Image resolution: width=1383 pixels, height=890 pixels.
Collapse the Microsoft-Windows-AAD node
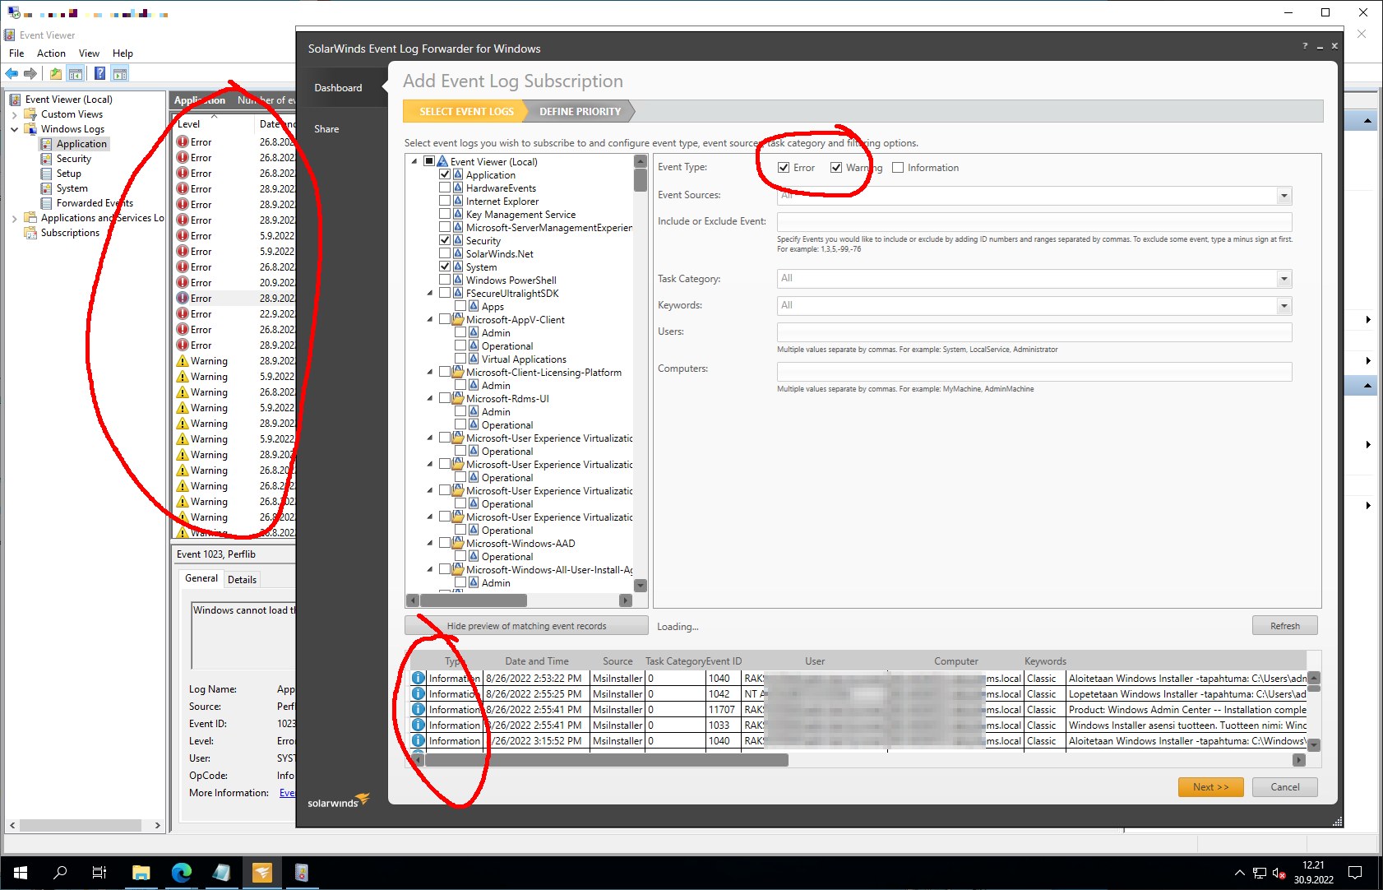430,544
